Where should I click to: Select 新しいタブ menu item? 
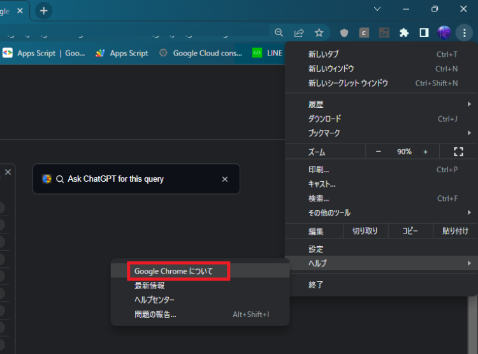pyautogui.click(x=381, y=54)
